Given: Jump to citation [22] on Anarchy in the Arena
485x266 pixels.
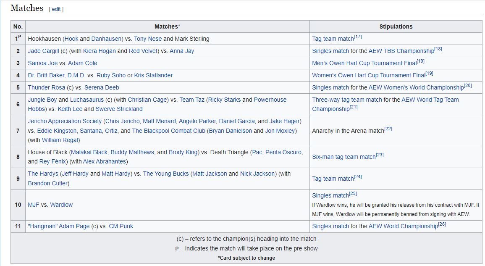Looking at the screenshot, I should (x=388, y=129).
